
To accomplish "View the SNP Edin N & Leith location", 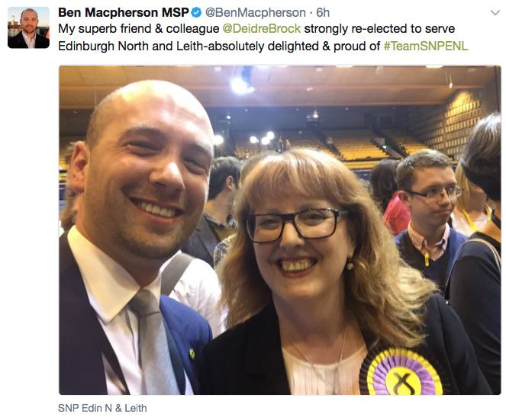I will 102,408.
